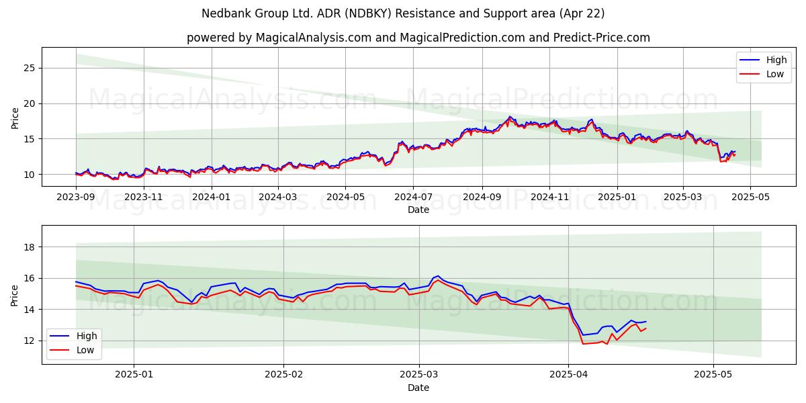Click the 2024-03 date label on top chart
This screenshot has height=403, width=806.
279,197
